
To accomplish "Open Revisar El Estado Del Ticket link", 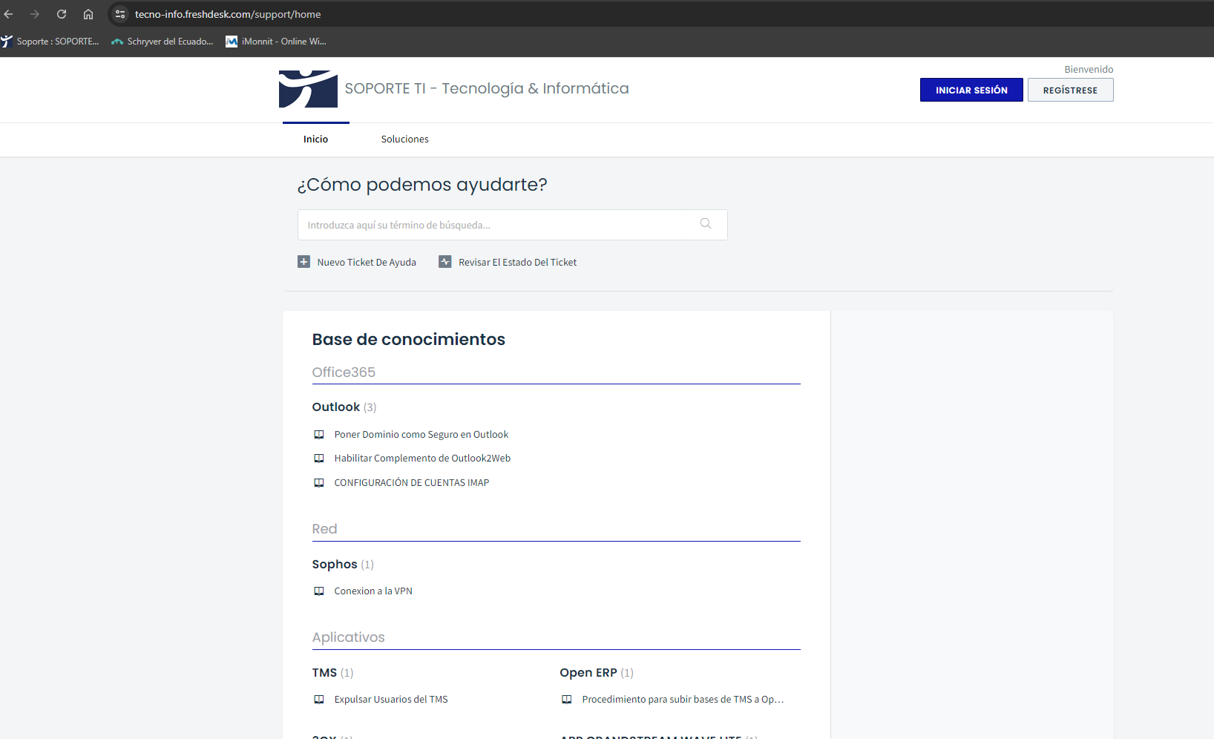I will 517,263.
